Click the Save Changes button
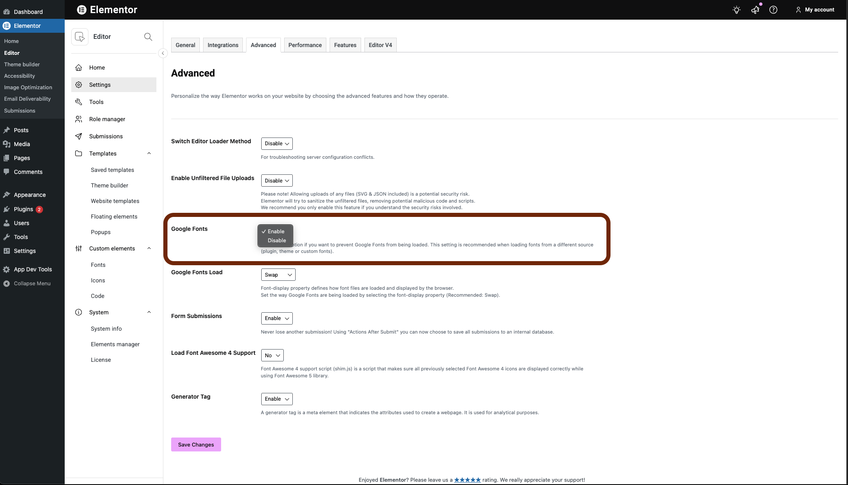Image resolution: width=848 pixels, height=485 pixels. (196, 444)
